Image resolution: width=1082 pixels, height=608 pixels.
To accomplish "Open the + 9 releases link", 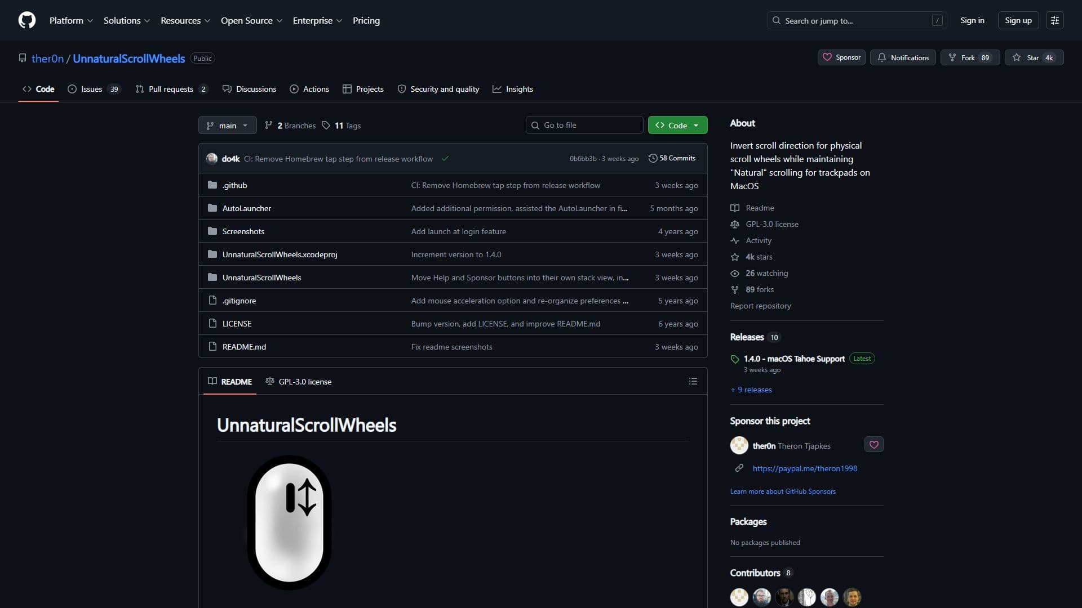I will [751, 390].
